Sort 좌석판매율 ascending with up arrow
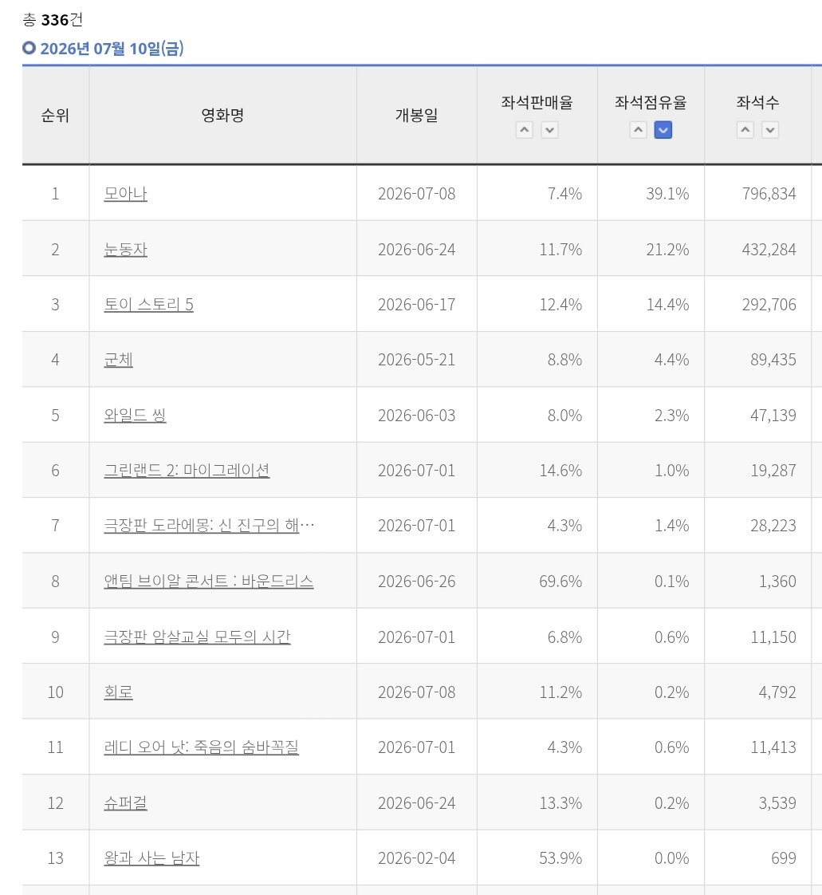Viewport: 822px width, 895px height. click(x=525, y=130)
